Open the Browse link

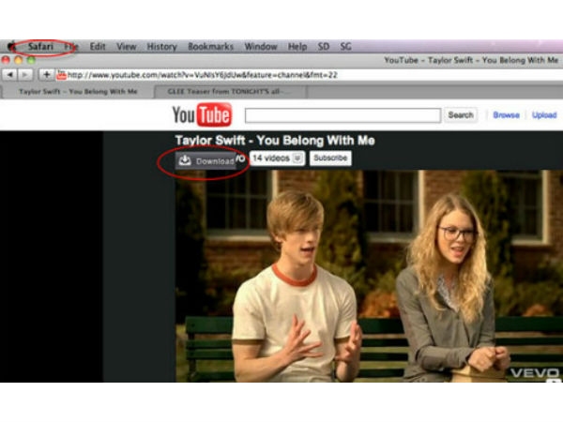(x=506, y=115)
